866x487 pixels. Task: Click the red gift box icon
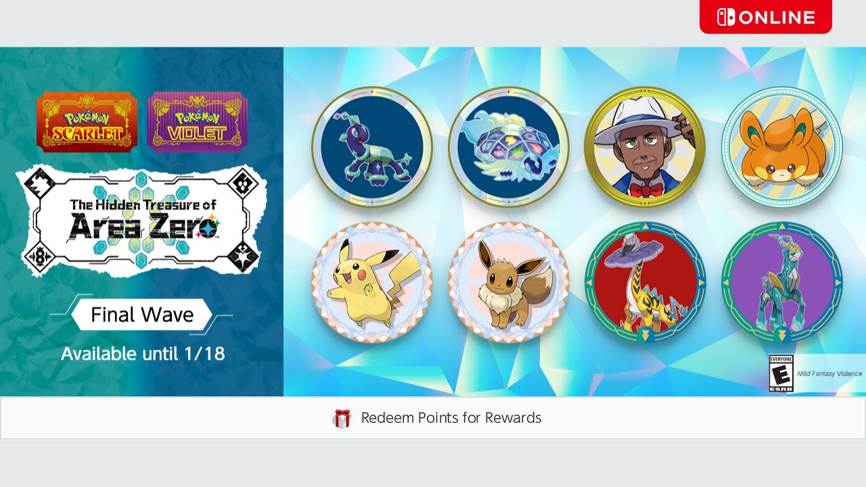click(x=342, y=419)
